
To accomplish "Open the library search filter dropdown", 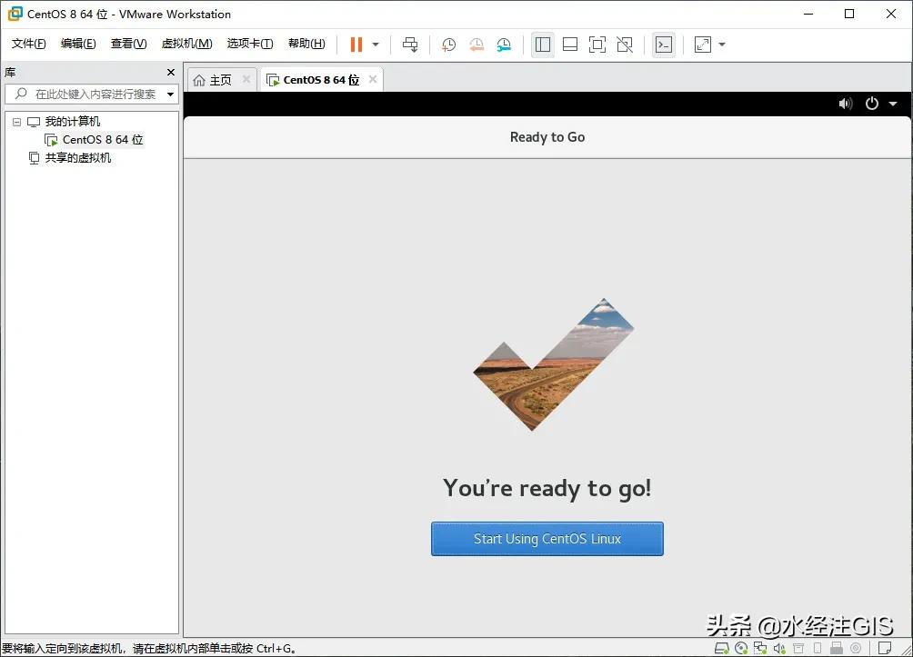I will coord(170,93).
